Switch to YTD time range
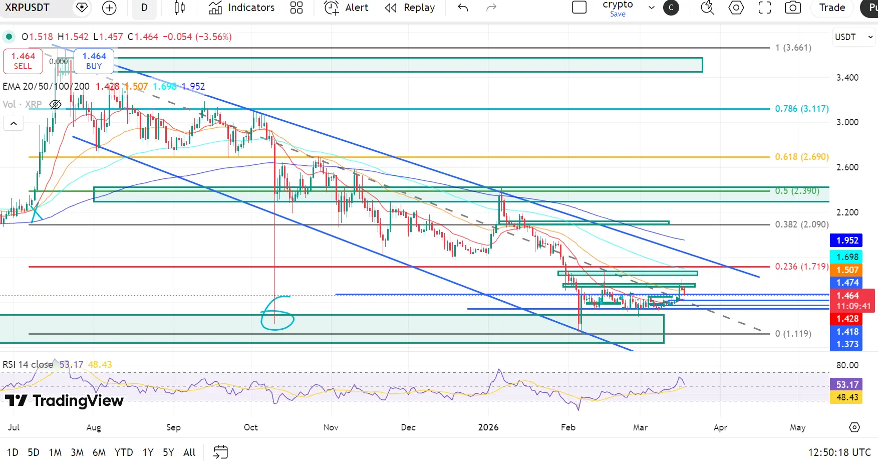878x463 pixels. click(124, 452)
